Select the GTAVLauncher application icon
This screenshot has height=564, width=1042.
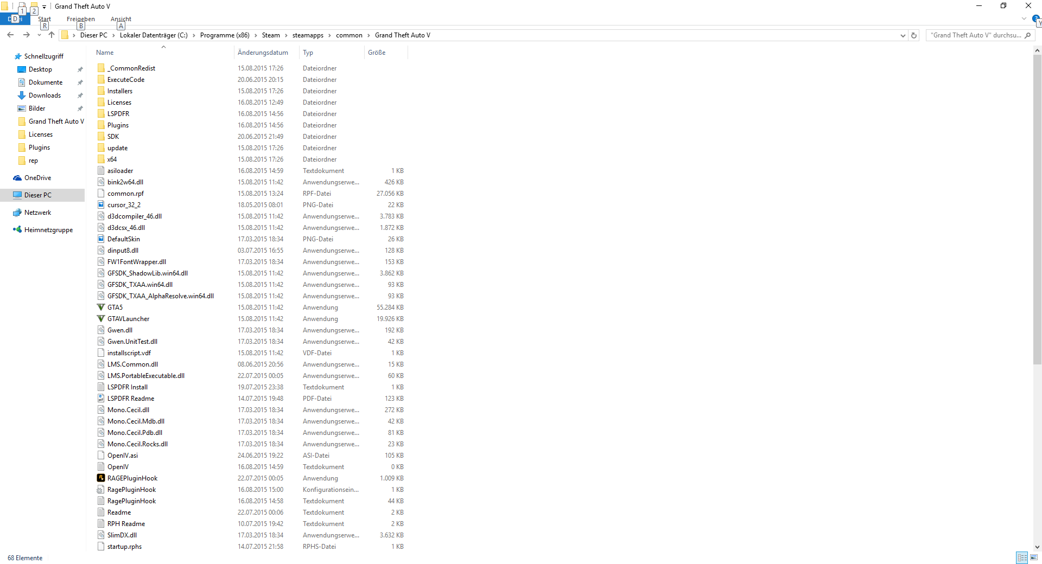[101, 319]
